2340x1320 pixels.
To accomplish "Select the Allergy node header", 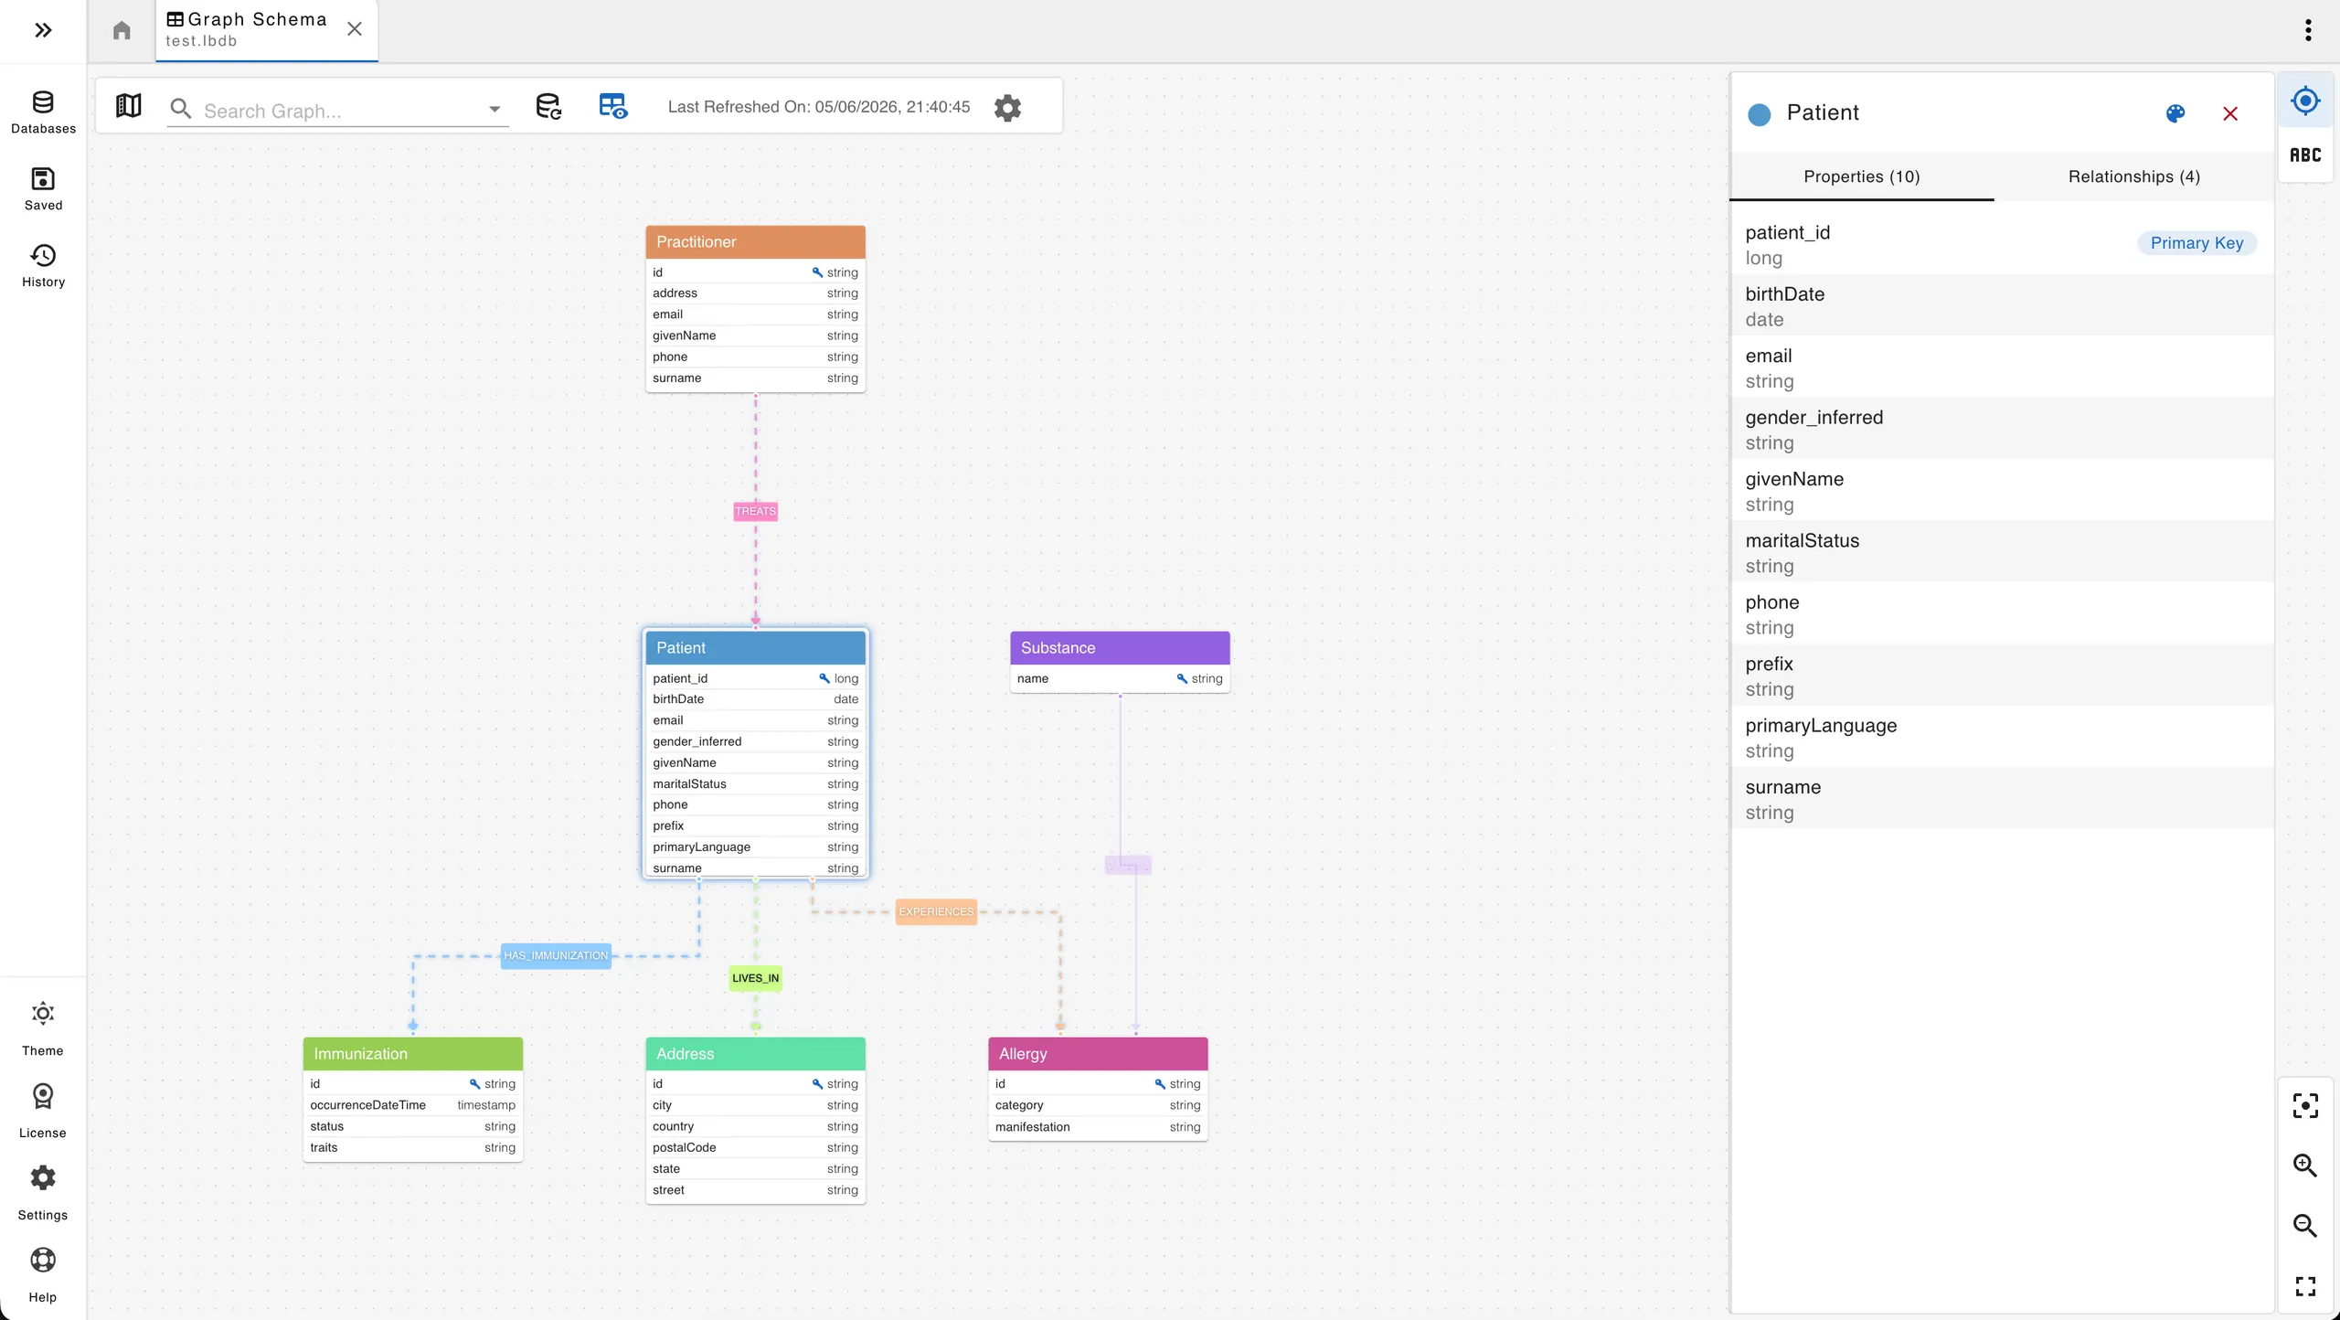I will pos(1098,1054).
